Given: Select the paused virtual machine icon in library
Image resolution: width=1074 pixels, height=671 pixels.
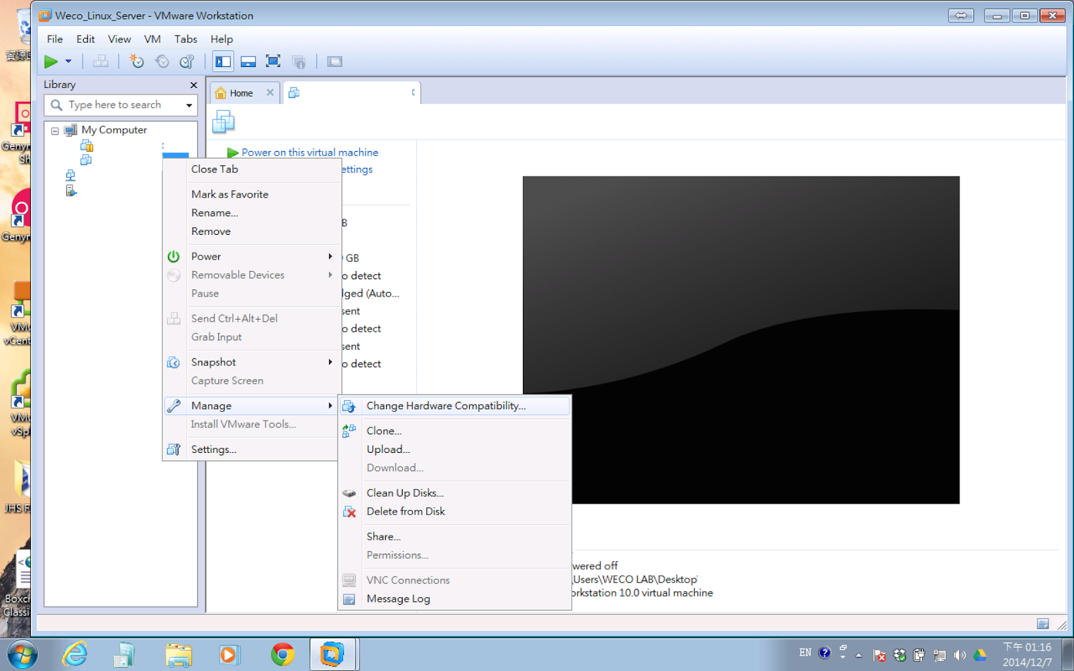Looking at the screenshot, I should point(87,146).
